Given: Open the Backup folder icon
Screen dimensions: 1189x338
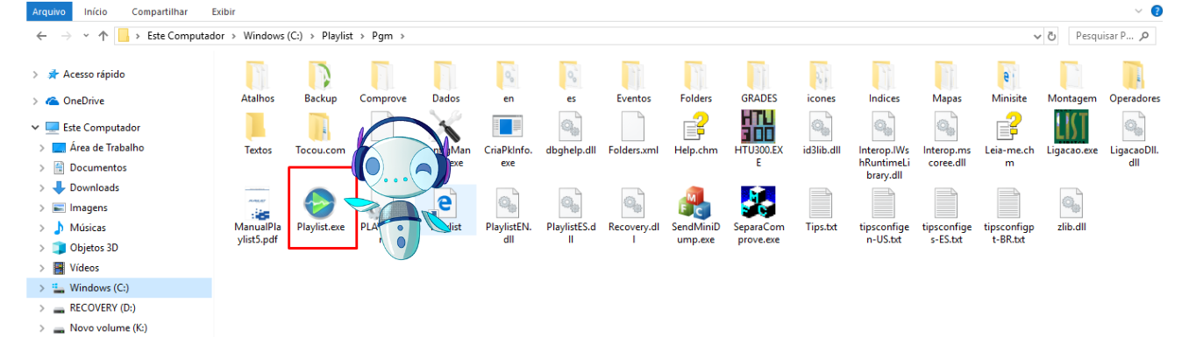Looking at the screenshot, I should tap(321, 76).
